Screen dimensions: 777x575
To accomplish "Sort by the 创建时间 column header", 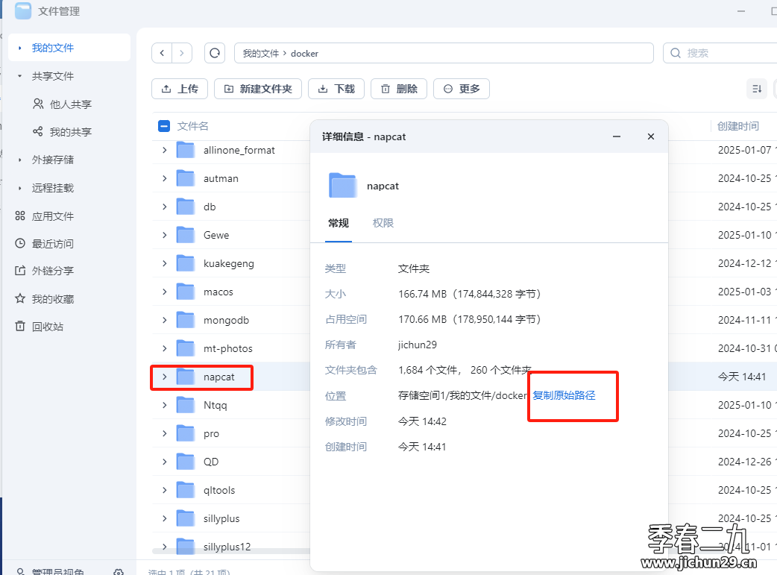I will tap(738, 126).
